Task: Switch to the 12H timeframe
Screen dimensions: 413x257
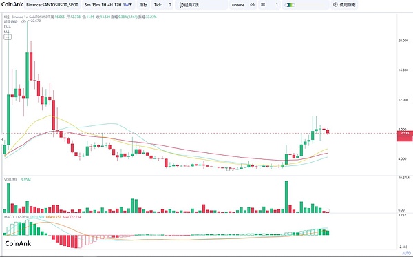Action: 118,5
